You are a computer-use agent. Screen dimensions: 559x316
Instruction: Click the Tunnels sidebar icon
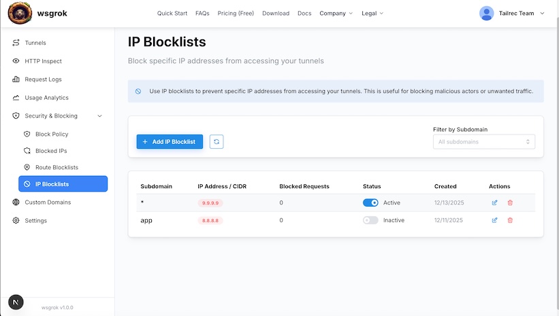16,43
